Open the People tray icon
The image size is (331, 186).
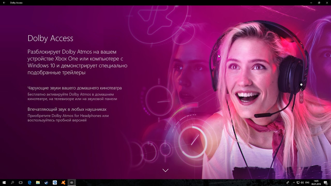[288, 183]
